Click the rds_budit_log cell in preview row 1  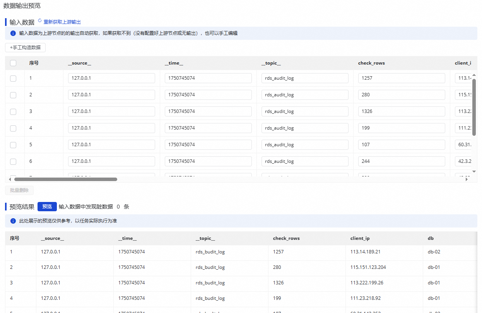210,252
